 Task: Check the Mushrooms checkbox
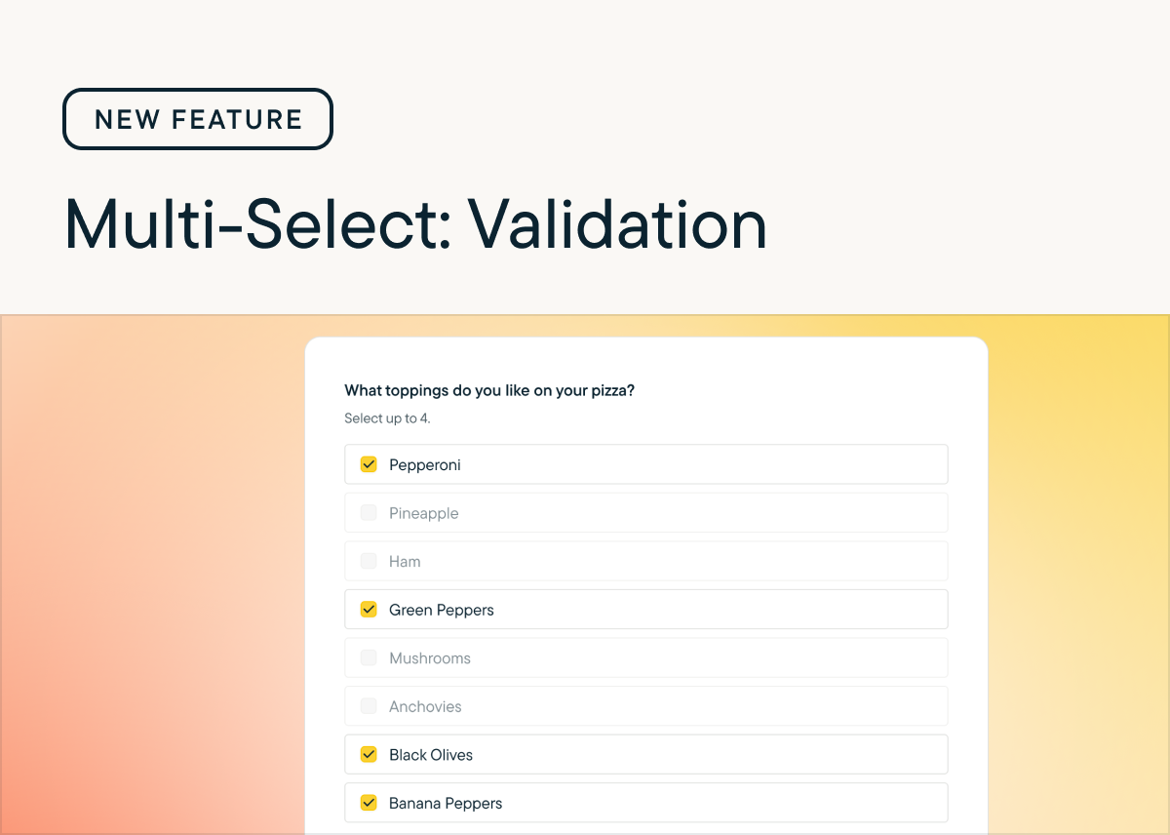[369, 657]
